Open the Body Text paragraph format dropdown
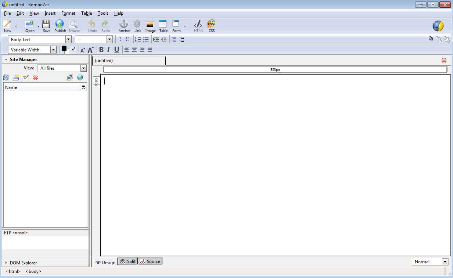 point(68,39)
